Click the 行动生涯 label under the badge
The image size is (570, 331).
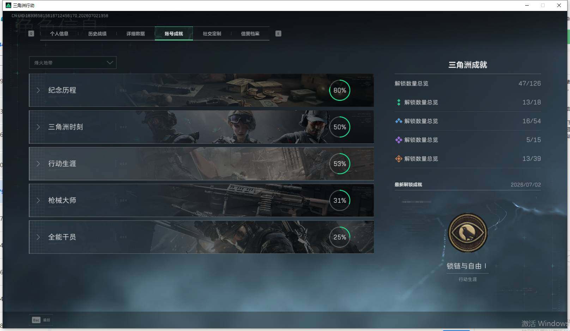(468, 279)
